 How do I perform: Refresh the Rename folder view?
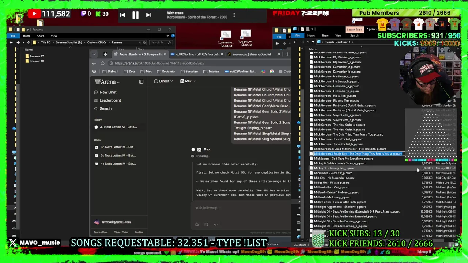[144, 42]
